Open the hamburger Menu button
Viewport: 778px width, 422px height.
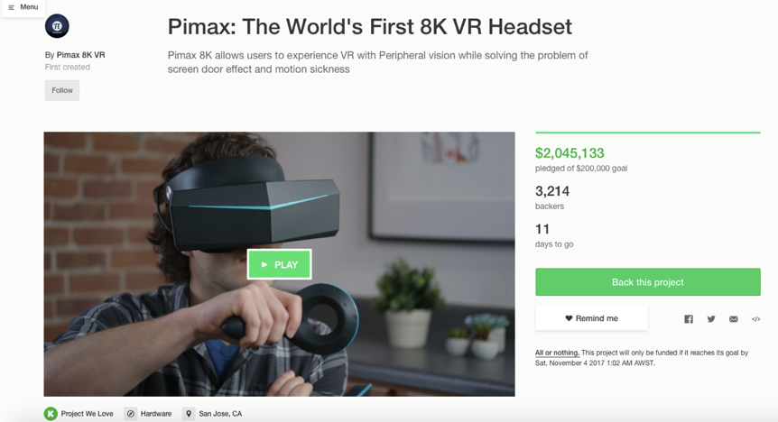(23, 7)
